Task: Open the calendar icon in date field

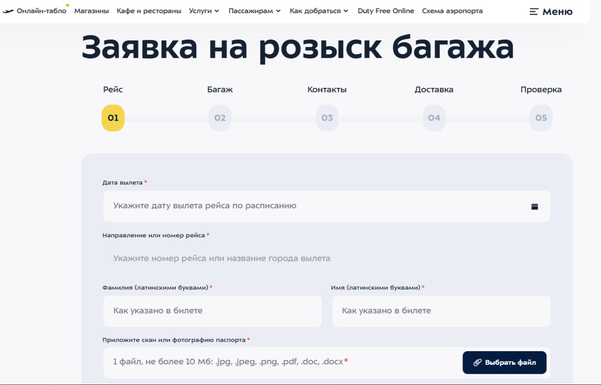Action: pyautogui.click(x=534, y=206)
